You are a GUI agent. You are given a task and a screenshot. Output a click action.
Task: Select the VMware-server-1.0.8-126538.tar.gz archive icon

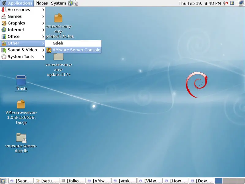(21, 104)
